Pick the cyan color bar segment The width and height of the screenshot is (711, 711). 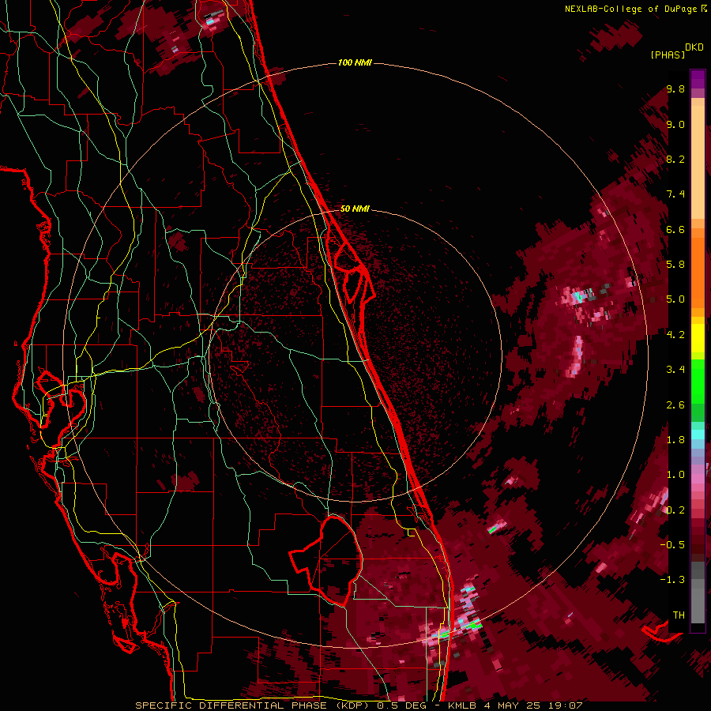tap(698, 434)
